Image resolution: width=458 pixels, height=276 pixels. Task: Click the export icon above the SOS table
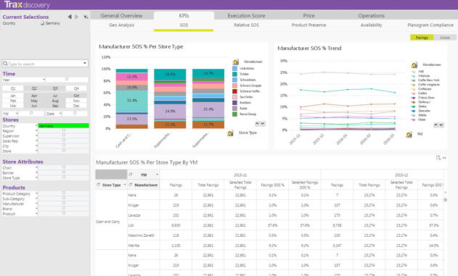tap(438, 158)
